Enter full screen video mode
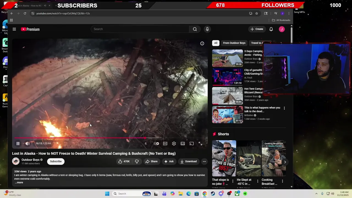The image size is (352, 198). pos(200,144)
